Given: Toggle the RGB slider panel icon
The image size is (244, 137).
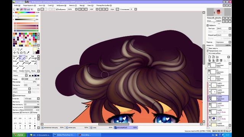Looking at the screenshot, I should tap(18, 9).
